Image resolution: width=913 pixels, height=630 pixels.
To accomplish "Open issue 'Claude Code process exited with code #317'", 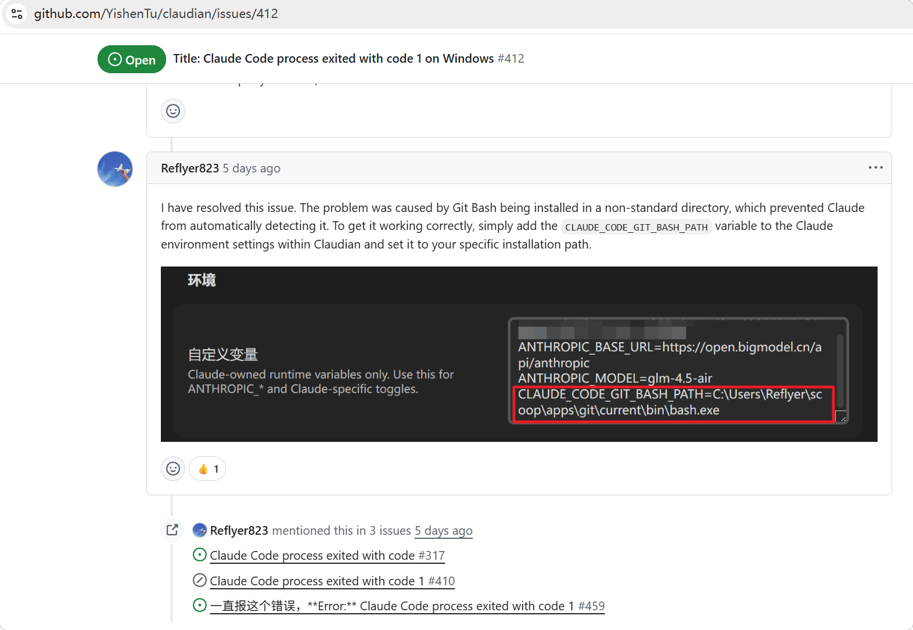I will pyautogui.click(x=328, y=556).
